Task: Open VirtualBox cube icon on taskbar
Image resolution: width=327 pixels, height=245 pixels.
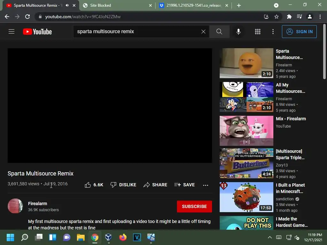Action: tap(109, 237)
